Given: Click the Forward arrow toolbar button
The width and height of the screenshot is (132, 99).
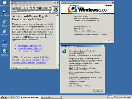Looking at the screenshot, I should pos(26,8).
